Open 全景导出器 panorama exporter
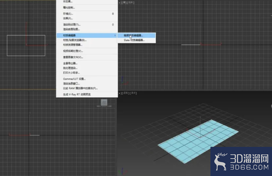Image resolution: width=272 pixels, height=176 pixels. click(87, 63)
